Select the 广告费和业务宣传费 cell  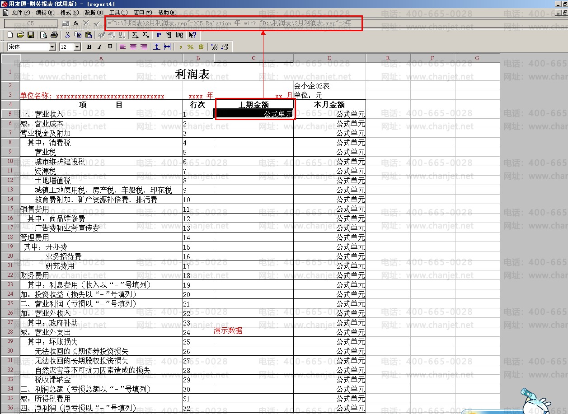[x=101, y=228]
